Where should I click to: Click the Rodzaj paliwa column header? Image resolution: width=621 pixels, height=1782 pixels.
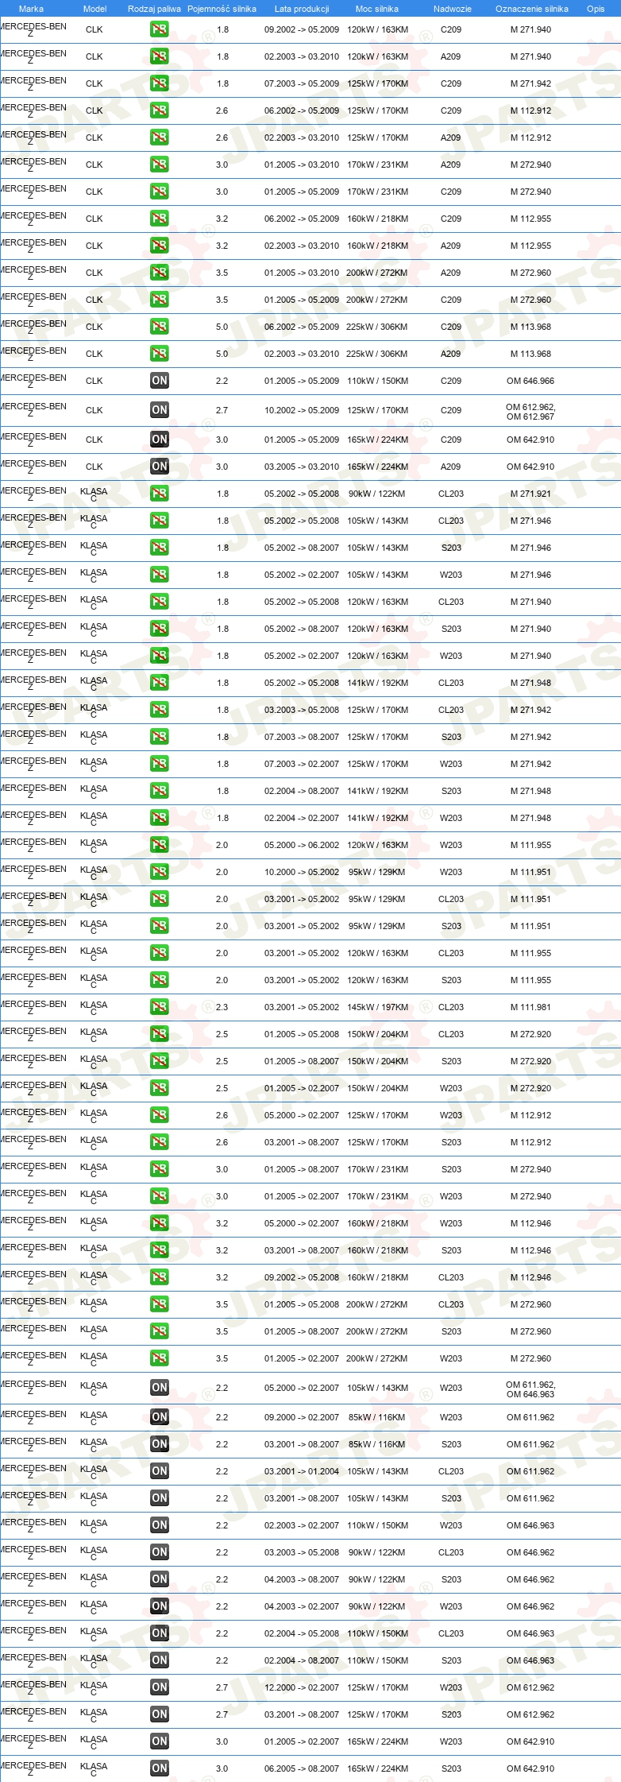[154, 9]
